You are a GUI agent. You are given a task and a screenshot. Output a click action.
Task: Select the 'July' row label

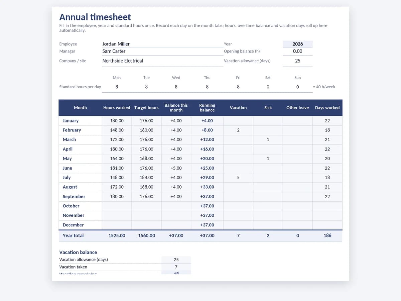click(x=80, y=178)
